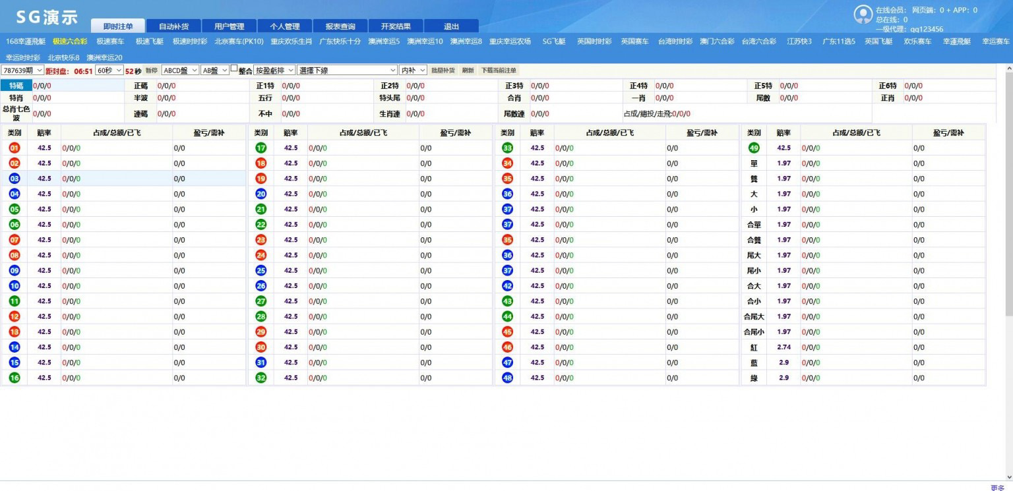1013x491 pixels.
Task: Select the green number 49 ball
Action: [x=754, y=148]
